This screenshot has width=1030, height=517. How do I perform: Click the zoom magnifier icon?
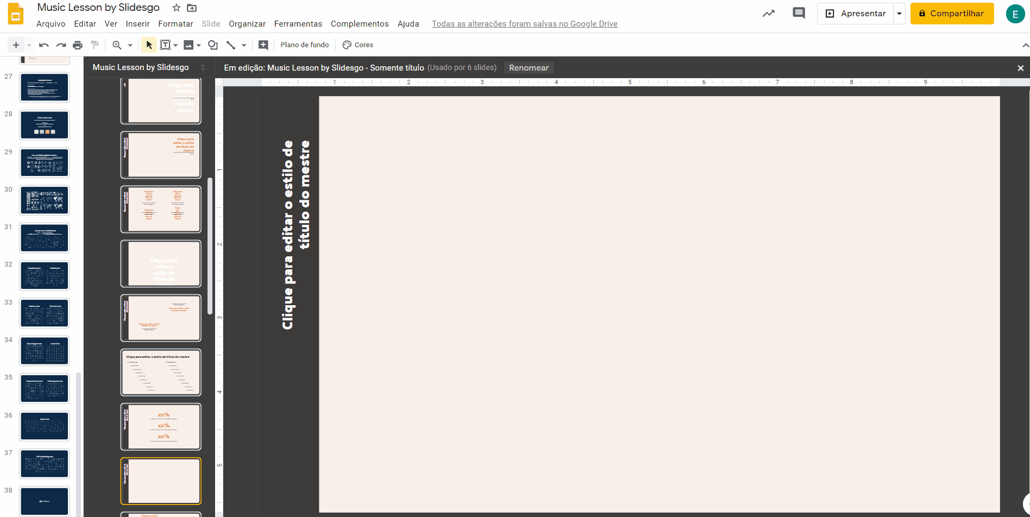coord(117,45)
